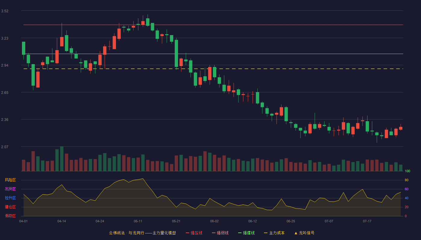
Task: Click the 40 indicator scale label
Action: point(407,198)
